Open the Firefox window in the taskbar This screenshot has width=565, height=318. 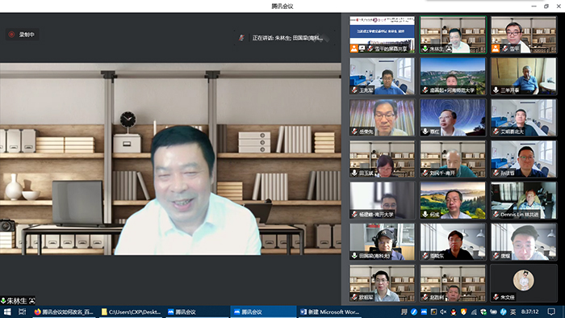pyautogui.click(x=64, y=312)
